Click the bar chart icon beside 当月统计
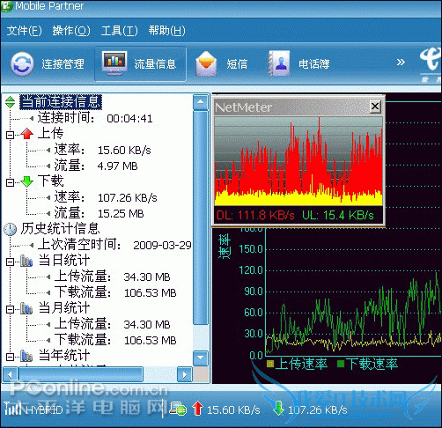442x428 pixels. [x=26, y=308]
